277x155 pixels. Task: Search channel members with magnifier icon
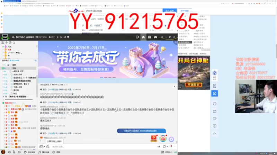click(14, 43)
